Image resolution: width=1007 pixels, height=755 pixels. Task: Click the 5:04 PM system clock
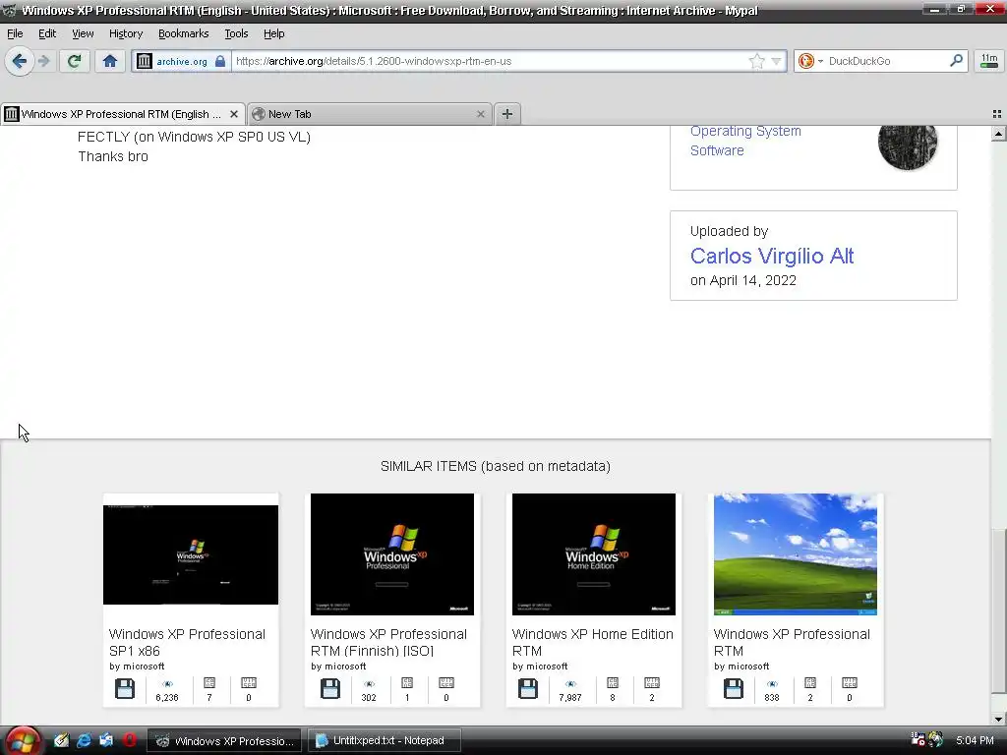coord(975,740)
